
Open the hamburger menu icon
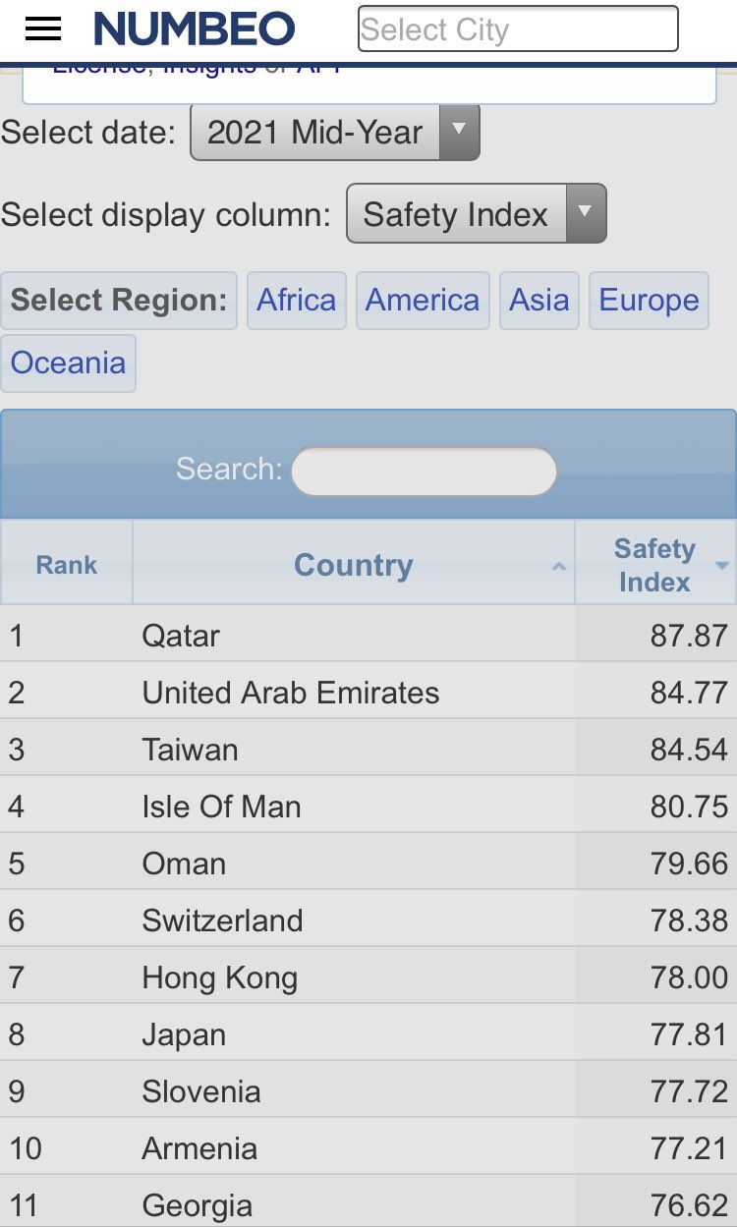[42, 29]
